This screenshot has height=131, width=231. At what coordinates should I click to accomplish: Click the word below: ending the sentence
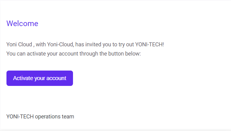point(133,54)
